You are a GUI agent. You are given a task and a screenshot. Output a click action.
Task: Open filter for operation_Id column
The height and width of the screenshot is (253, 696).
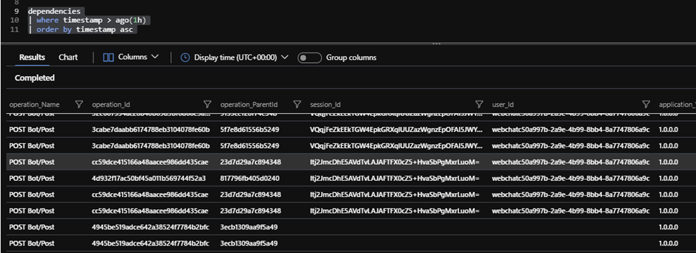(207, 104)
